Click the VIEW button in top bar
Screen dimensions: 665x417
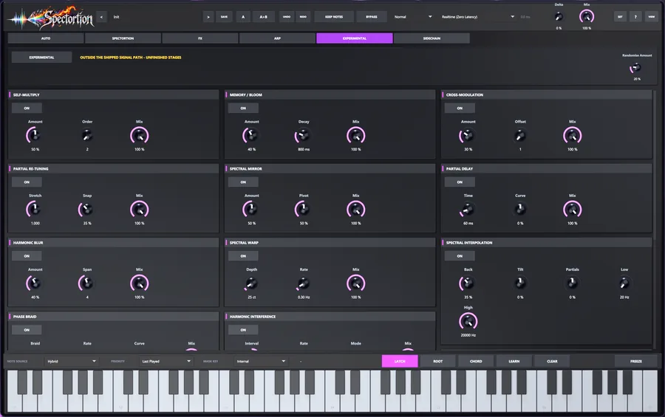tap(651, 17)
